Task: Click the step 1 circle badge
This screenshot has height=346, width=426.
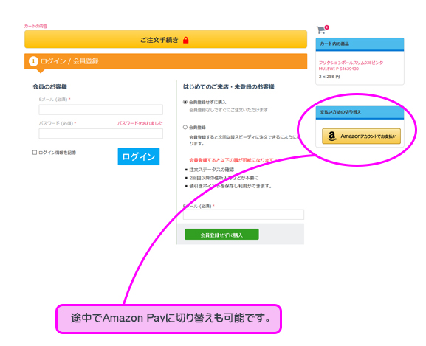Action: coord(33,61)
